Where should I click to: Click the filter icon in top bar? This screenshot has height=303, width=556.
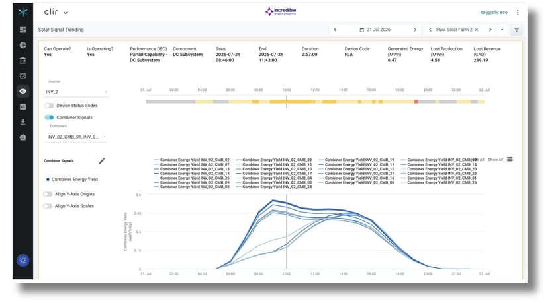coord(517,30)
